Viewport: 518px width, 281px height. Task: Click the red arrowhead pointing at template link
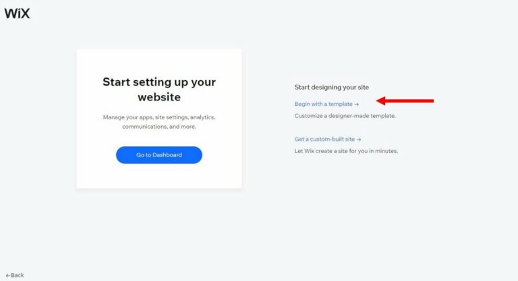380,100
